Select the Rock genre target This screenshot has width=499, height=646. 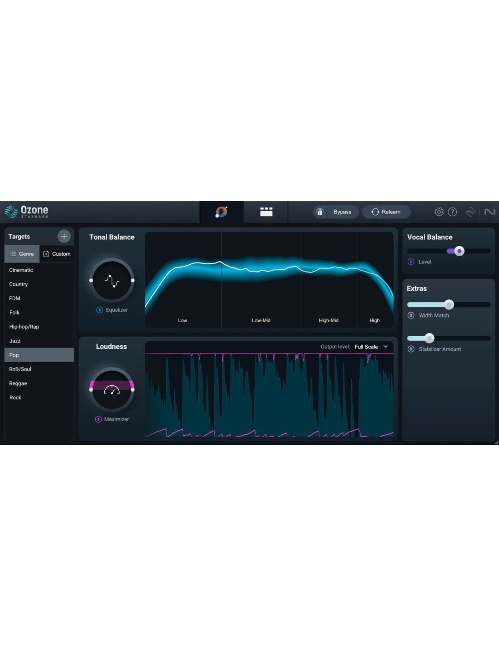(x=39, y=398)
